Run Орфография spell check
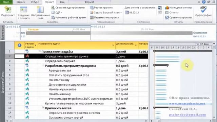Viewport: 217px width, 122px height. [x=203, y=12]
